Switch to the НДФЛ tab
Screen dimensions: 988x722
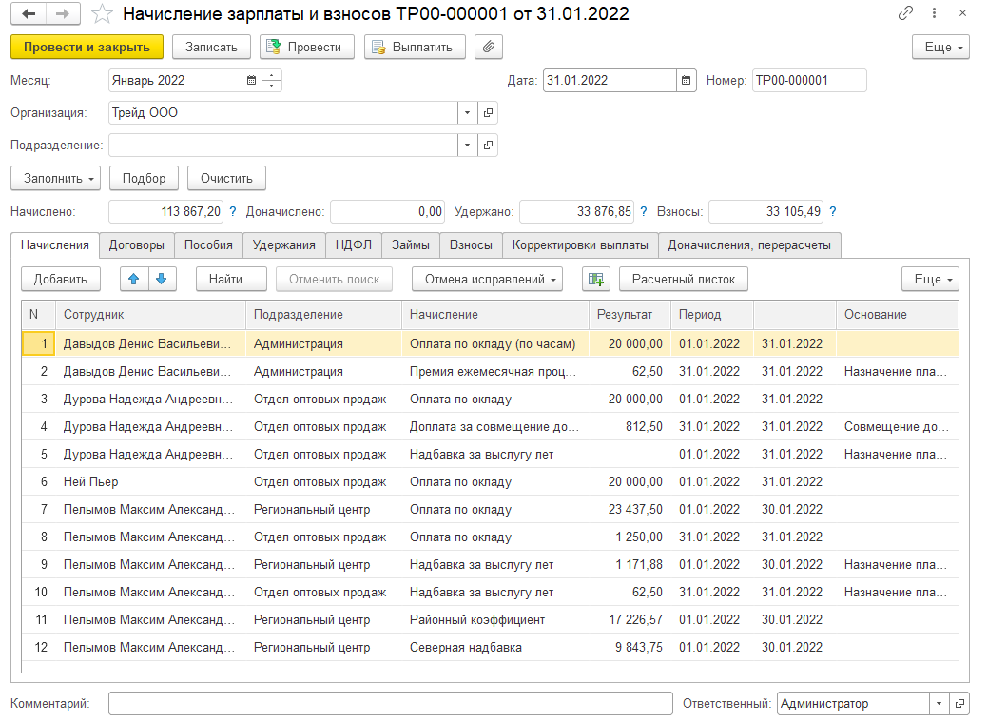(x=354, y=244)
